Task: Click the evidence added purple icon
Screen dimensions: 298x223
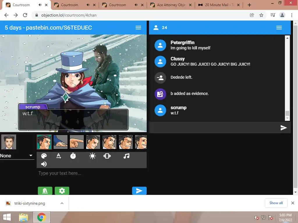Action: [x=160, y=94]
